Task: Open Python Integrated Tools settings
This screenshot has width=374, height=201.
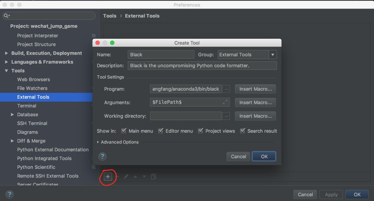Action: [x=44, y=158]
